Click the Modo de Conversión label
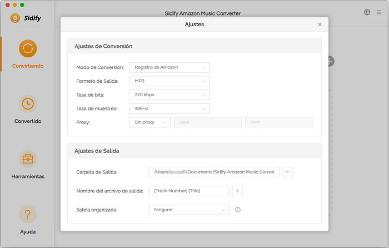Image resolution: width=389 pixels, height=248 pixels. 100,67
